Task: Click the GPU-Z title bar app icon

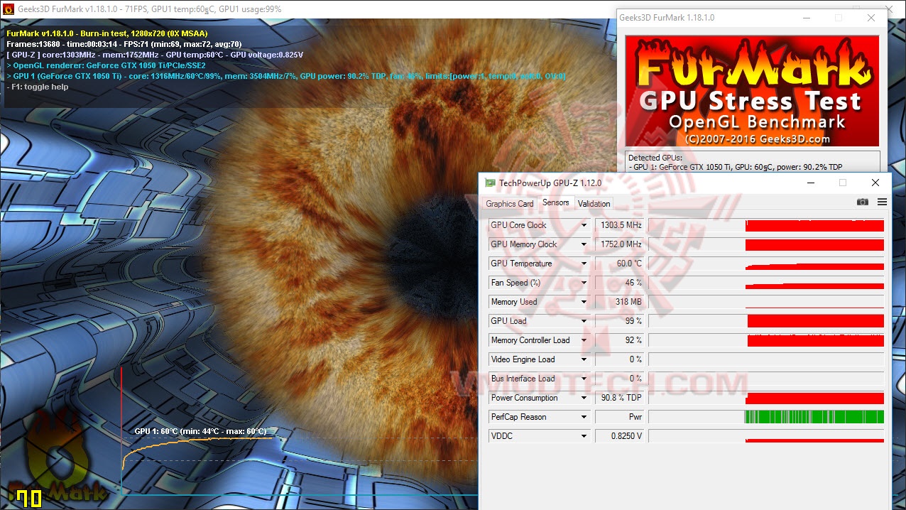Action: point(490,183)
